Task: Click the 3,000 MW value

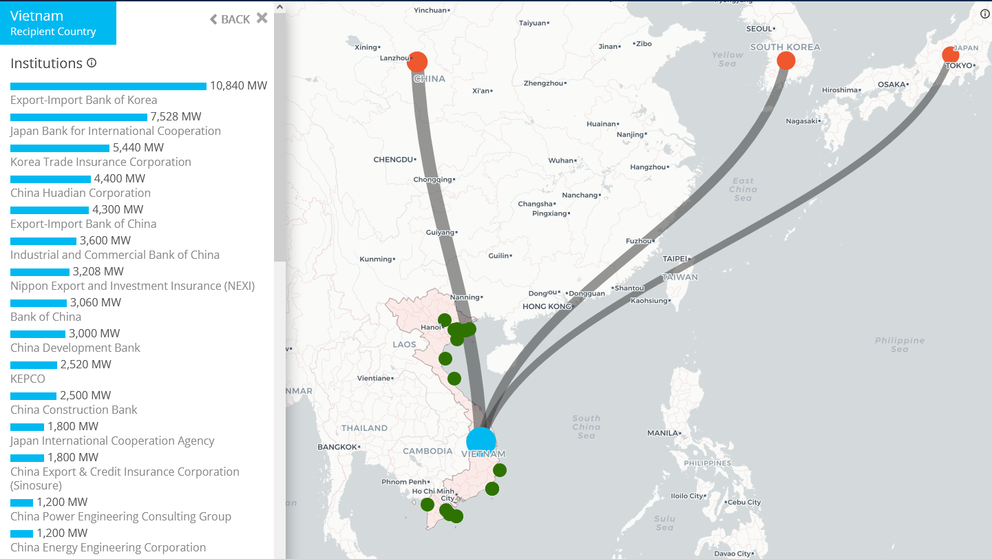Action: click(94, 333)
